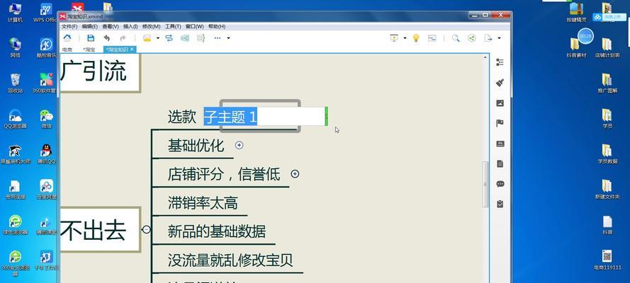The image size is (630, 283).
Task: Open 查看(V) menu
Action: pos(111,26)
